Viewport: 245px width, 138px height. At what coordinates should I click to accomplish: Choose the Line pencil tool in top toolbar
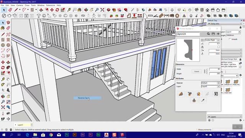[16, 10]
